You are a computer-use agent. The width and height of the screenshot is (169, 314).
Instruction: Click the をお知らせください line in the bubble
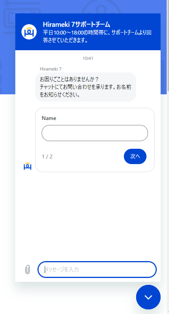(x=60, y=95)
